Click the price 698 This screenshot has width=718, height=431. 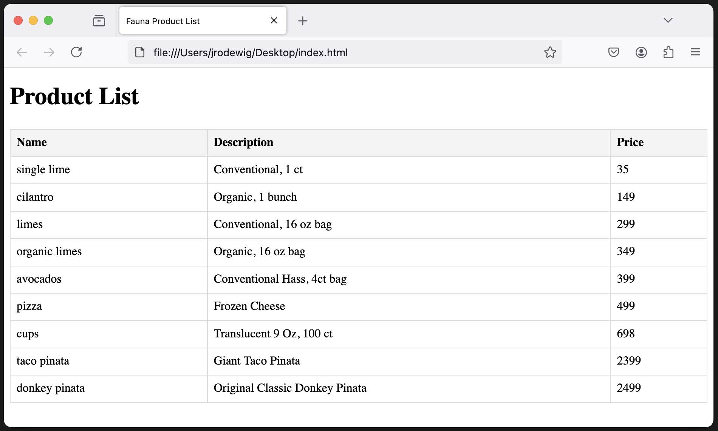coord(625,334)
